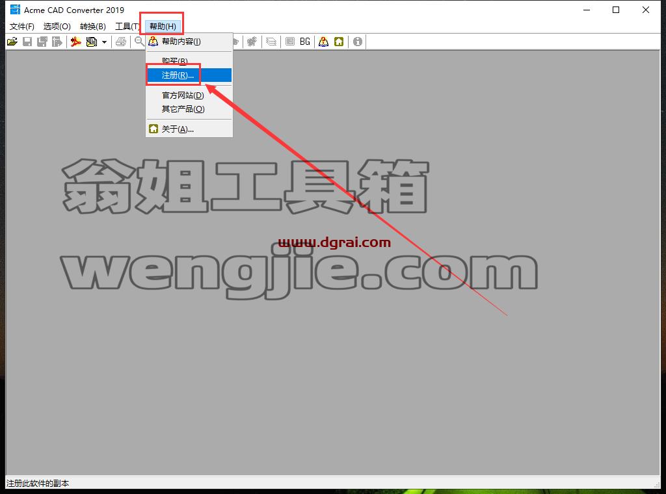Click the About info circle icon

coord(358,42)
